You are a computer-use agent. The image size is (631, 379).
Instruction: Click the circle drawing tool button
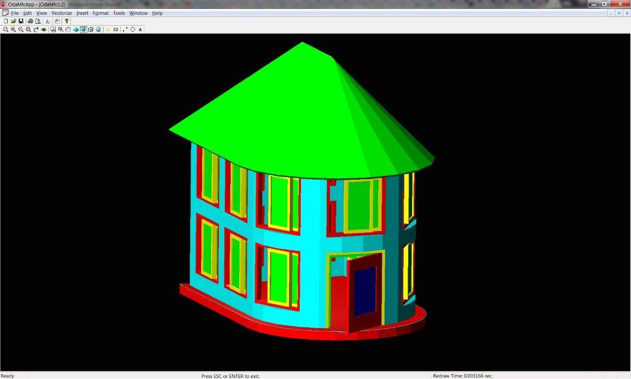click(133, 30)
